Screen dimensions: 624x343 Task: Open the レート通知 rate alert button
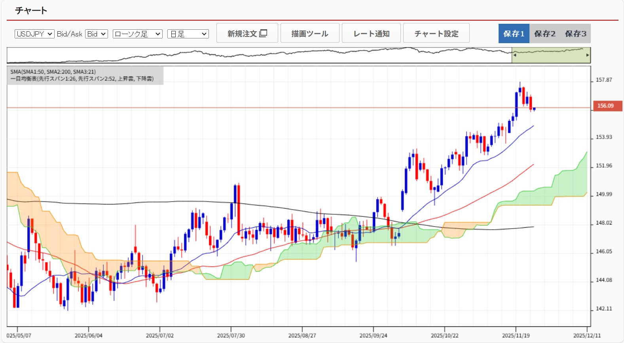[371, 33]
